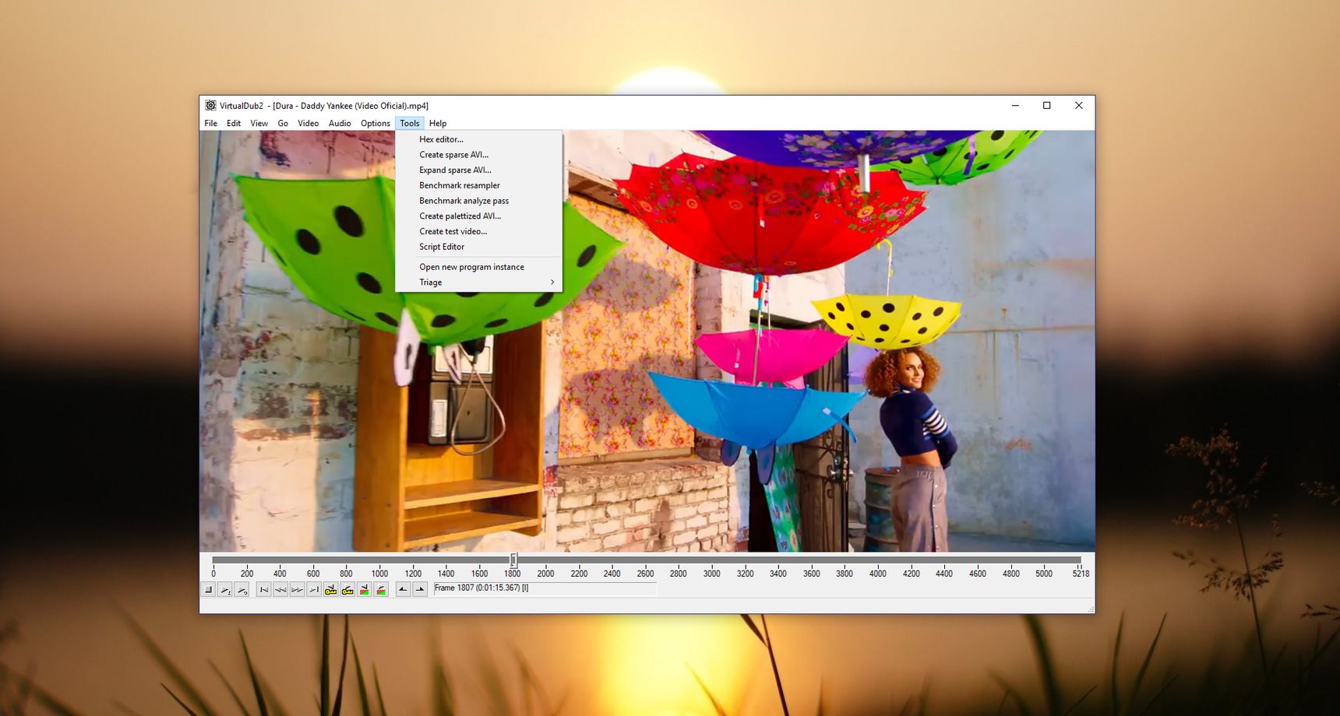Open the Help menu
This screenshot has height=716, width=1340.
point(438,123)
